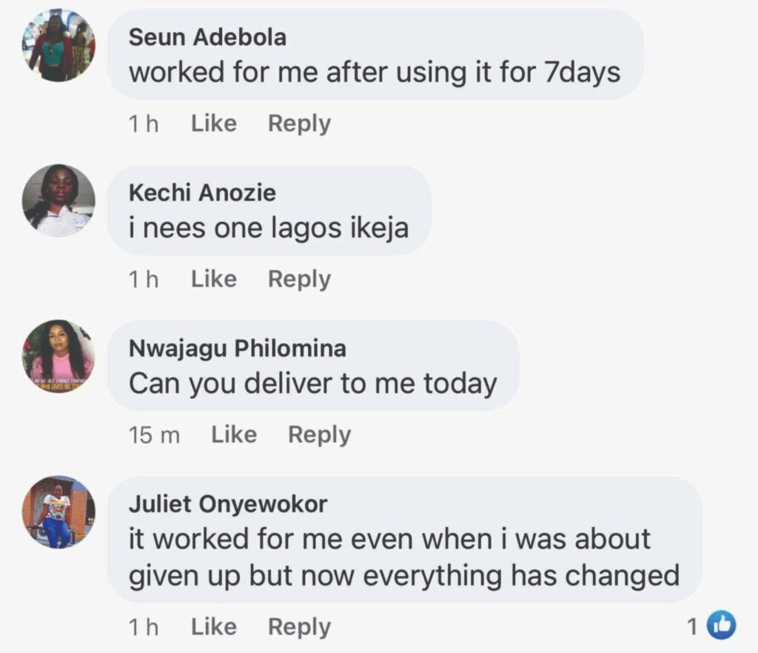Like Kechi Anozie's comment

(213, 279)
